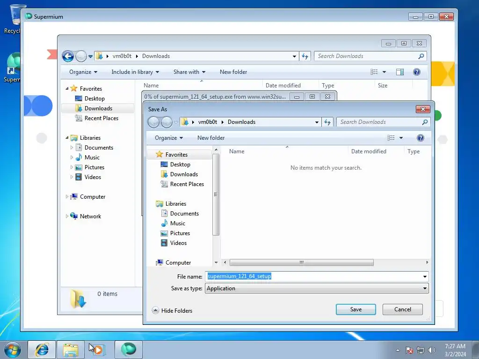Expand Documents library in Explorer window
This screenshot has width=479, height=359.
[x=72, y=147]
